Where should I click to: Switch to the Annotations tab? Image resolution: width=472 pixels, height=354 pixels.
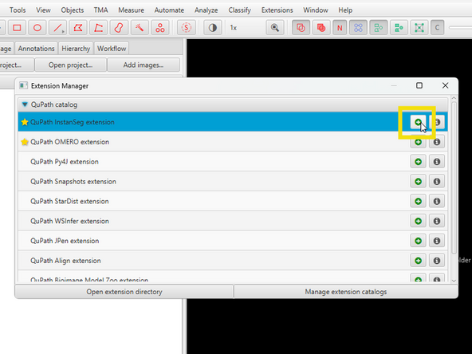(36, 49)
